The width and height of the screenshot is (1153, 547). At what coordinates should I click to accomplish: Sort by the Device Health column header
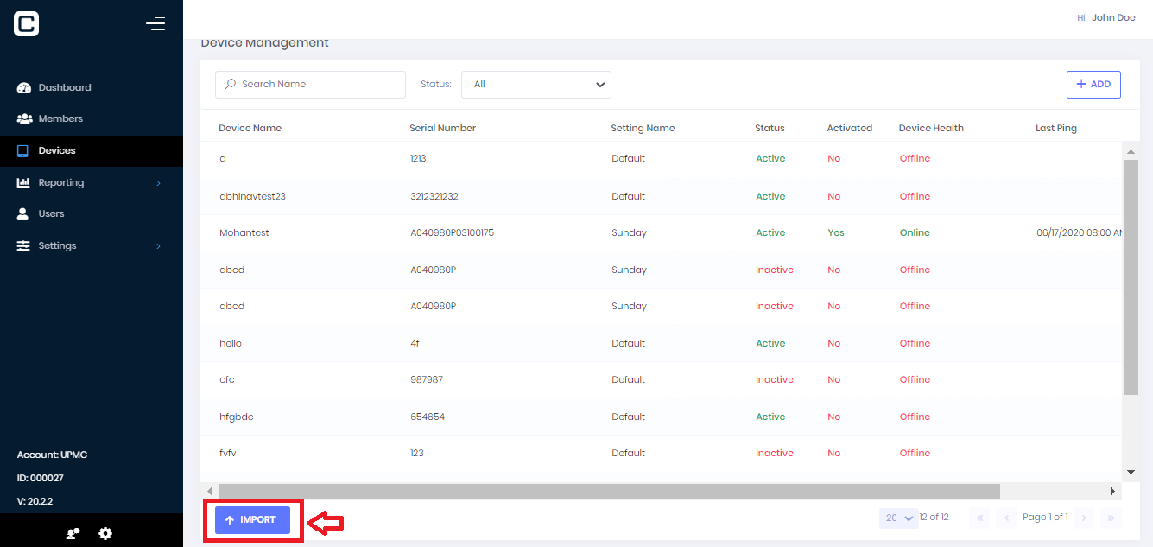coord(931,128)
